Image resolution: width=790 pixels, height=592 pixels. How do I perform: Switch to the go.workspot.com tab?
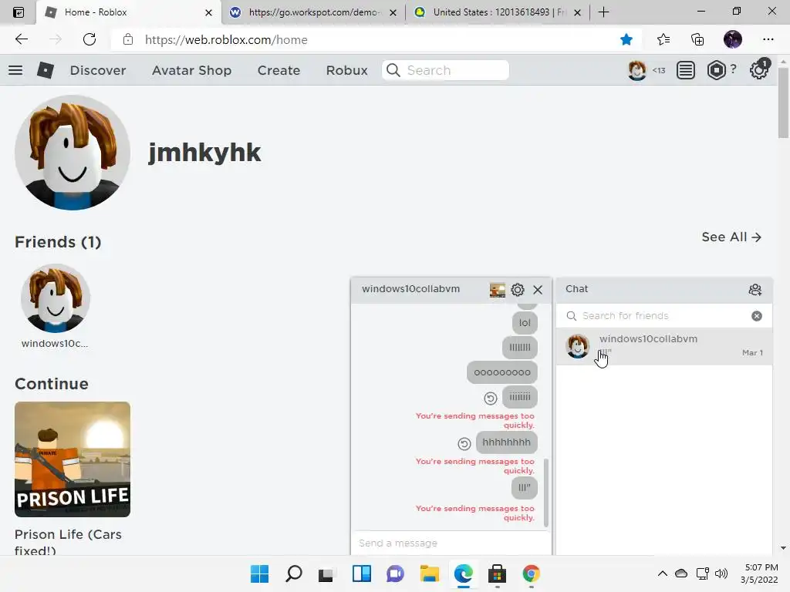point(313,12)
